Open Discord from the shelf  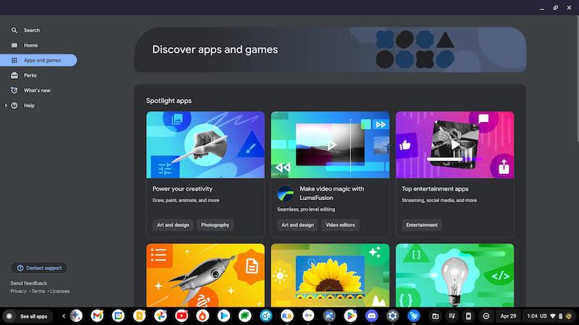tap(371, 316)
